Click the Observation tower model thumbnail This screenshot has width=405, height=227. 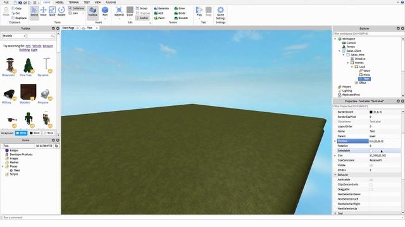[x=10, y=66]
